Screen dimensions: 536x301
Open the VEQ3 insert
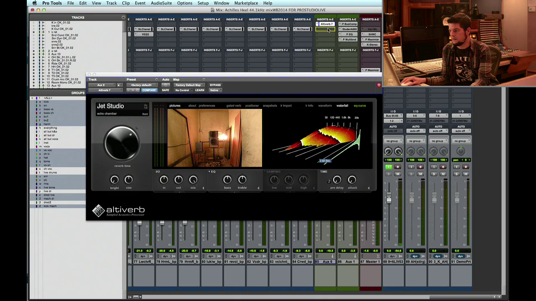pyautogui.click(x=145, y=34)
